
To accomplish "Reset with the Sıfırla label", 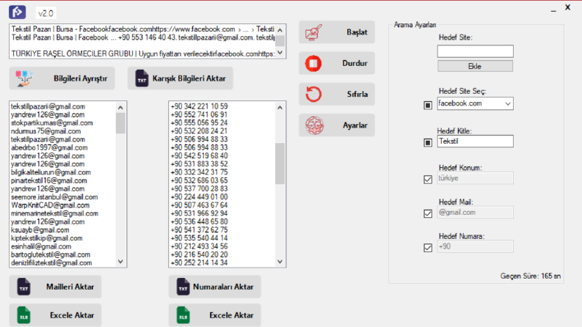I will (357, 94).
